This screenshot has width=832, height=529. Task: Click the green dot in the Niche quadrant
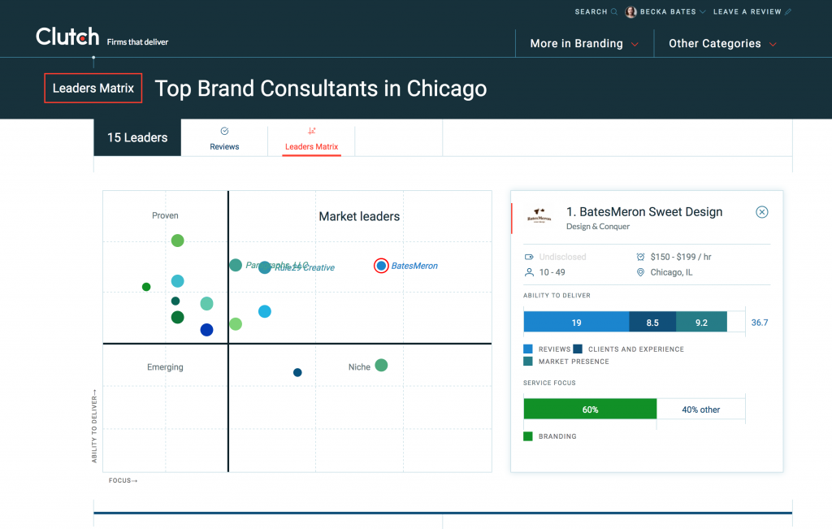[x=381, y=366]
